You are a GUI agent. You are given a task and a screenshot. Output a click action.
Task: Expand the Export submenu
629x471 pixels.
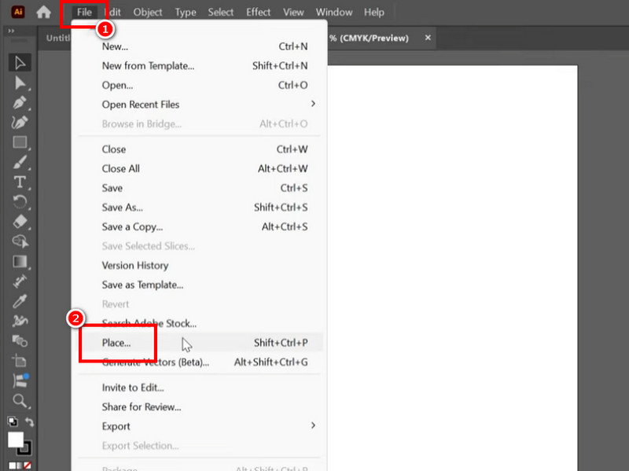point(313,426)
